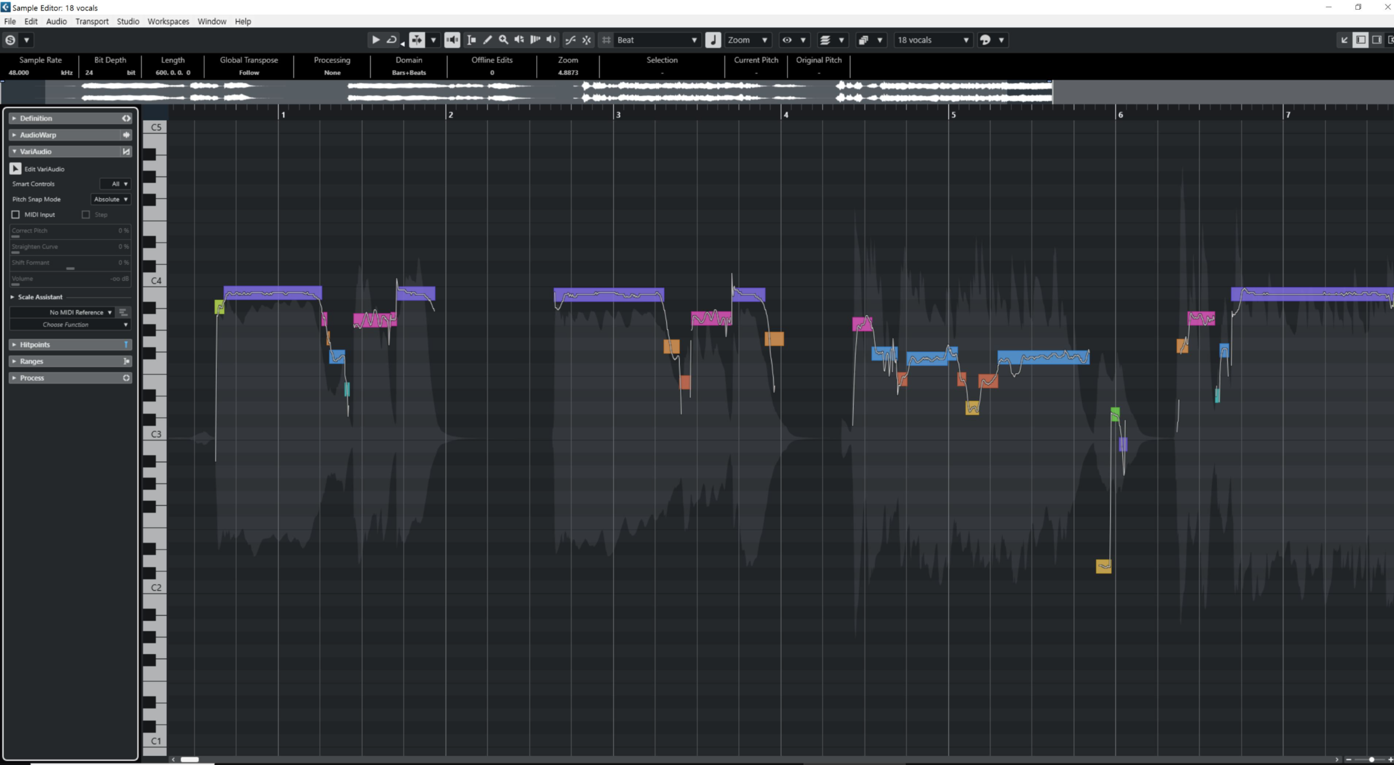Expand the Hitpoints section
The image size is (1394, 765).
click(35, 345)
